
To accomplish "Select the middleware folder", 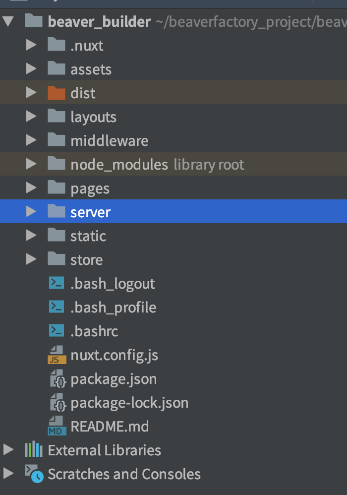I will click(x=173, y=140).
